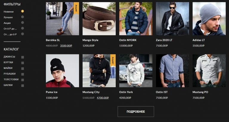Click the Ostin NYORK product title

coord(128,40)
